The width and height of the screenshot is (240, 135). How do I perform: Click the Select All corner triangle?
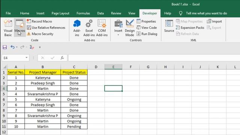pyautogui.click(x=5, y=67)
